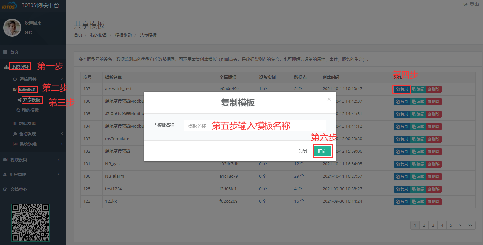
Task: Click 复制 copy button for airswitch_test row
Action: tap(401, 89)
